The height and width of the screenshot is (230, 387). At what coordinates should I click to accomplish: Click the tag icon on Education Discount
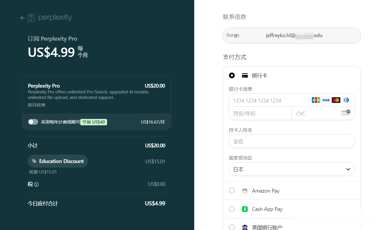pyautogui.click(x=34, y=161)
